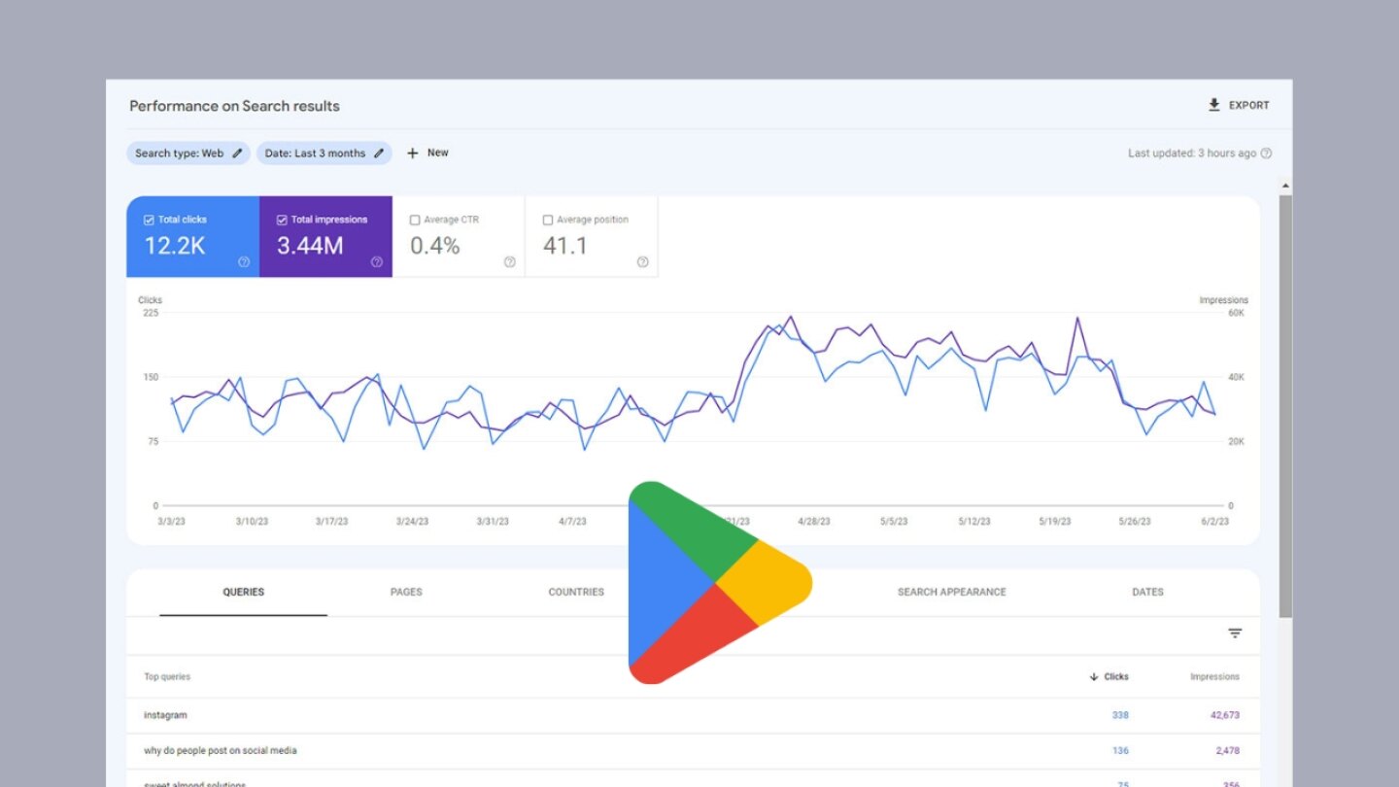Open help icon on Average position card

642,261
